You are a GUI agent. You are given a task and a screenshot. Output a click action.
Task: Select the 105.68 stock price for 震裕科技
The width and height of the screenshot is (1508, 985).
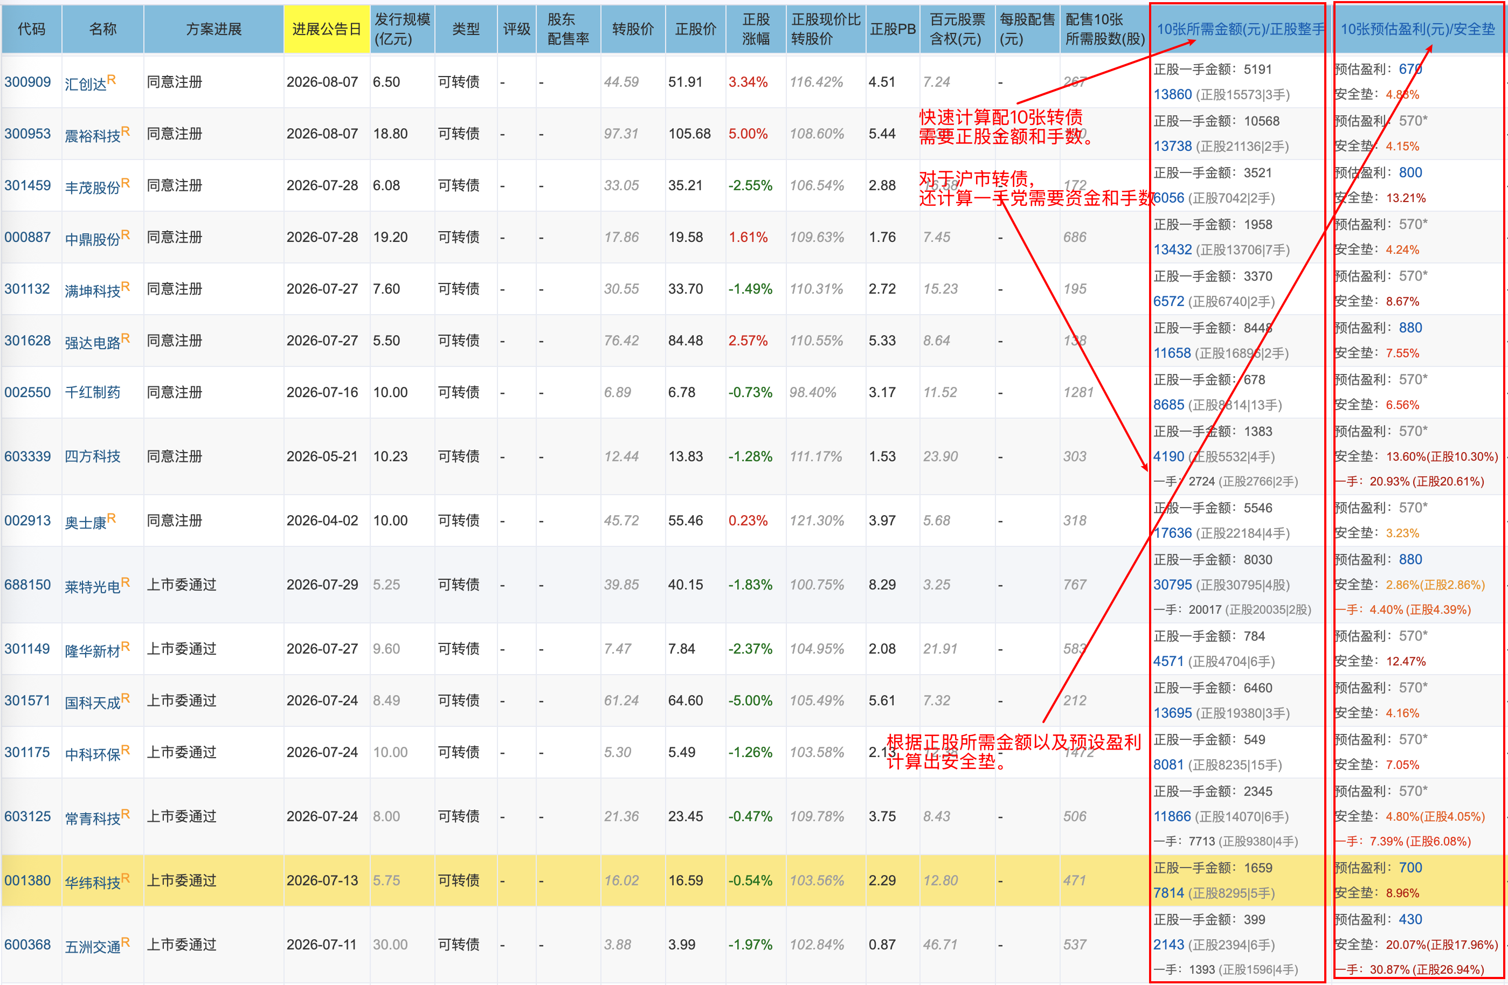pyautogui.click(x=689, y=134)
